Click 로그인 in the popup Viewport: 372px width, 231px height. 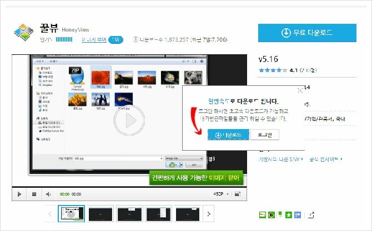[x=265, y=135]
